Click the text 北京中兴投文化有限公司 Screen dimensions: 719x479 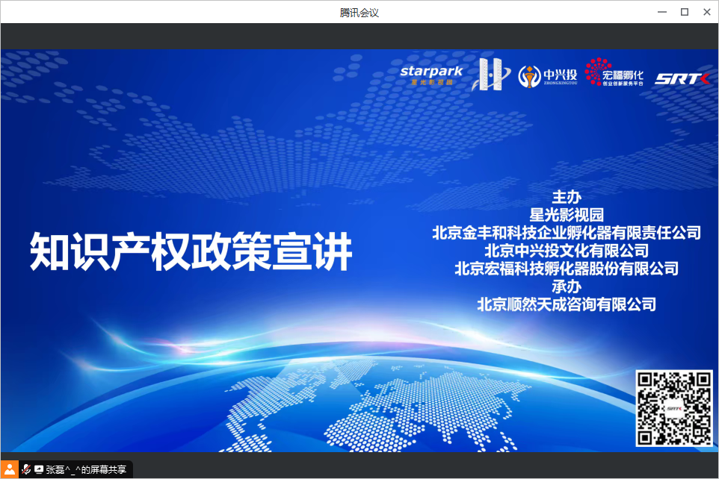(x=567, y=251)
